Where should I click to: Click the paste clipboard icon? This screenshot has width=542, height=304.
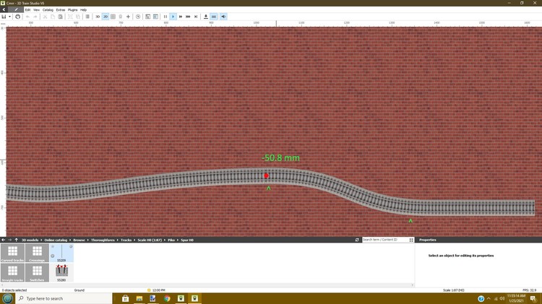tap(60, 17)
